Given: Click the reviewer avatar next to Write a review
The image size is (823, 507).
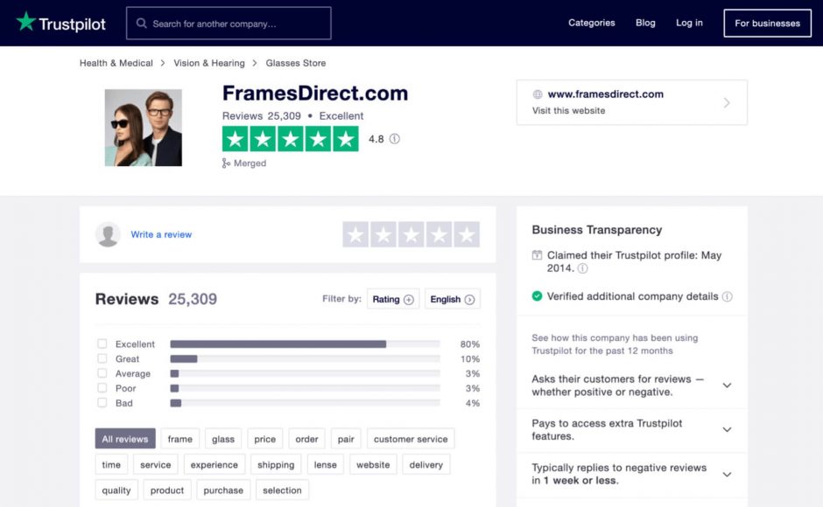Looking at the screenshot, I should point(108,234).
